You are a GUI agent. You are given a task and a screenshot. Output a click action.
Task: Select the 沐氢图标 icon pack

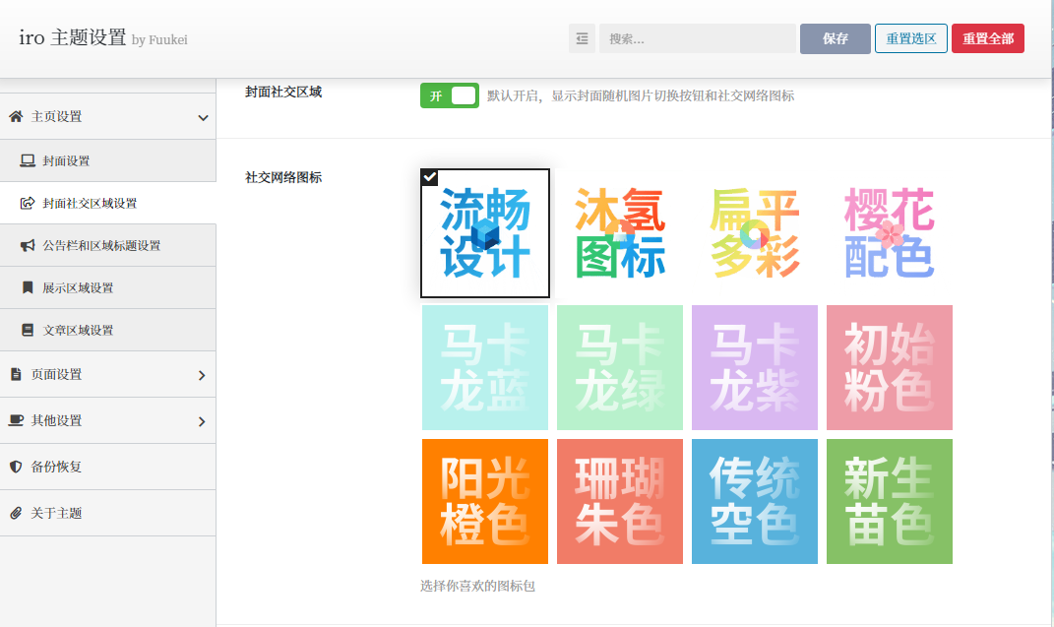(620, 233)
